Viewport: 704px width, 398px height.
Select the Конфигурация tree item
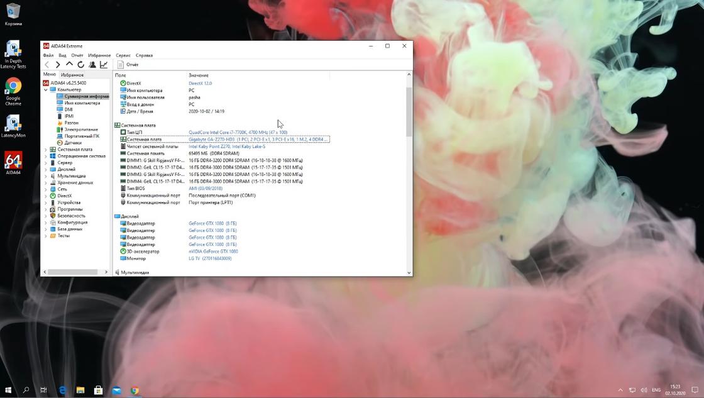pos(69,223)
